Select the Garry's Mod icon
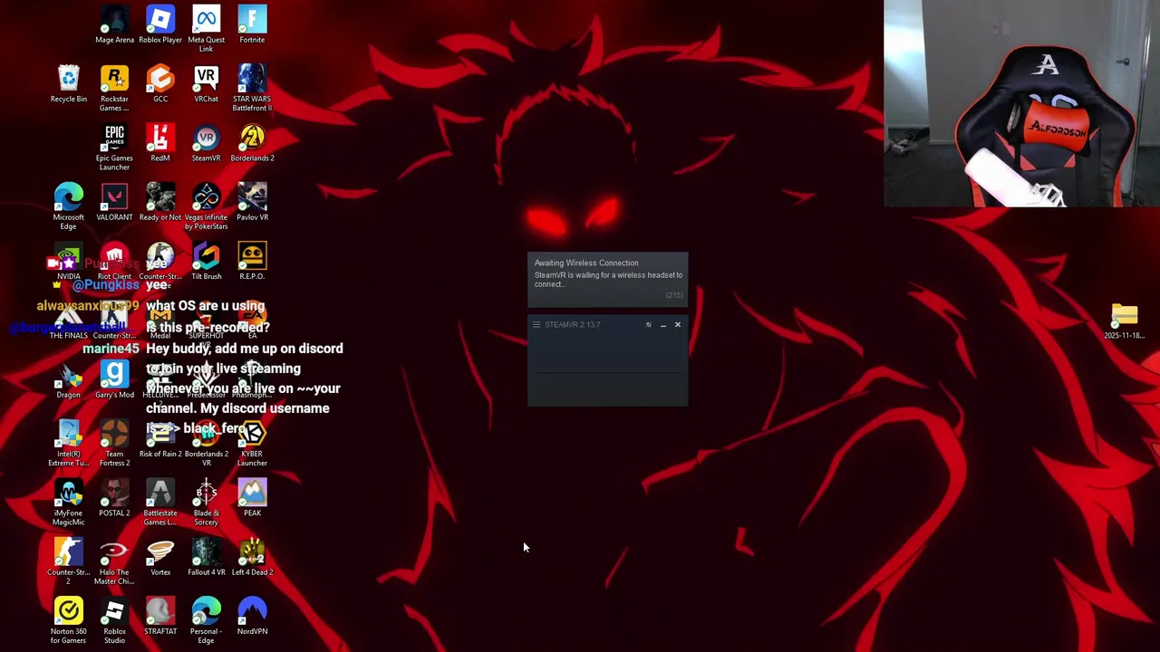The height and width of the screenshot is (652, 1160). (114, 379)
